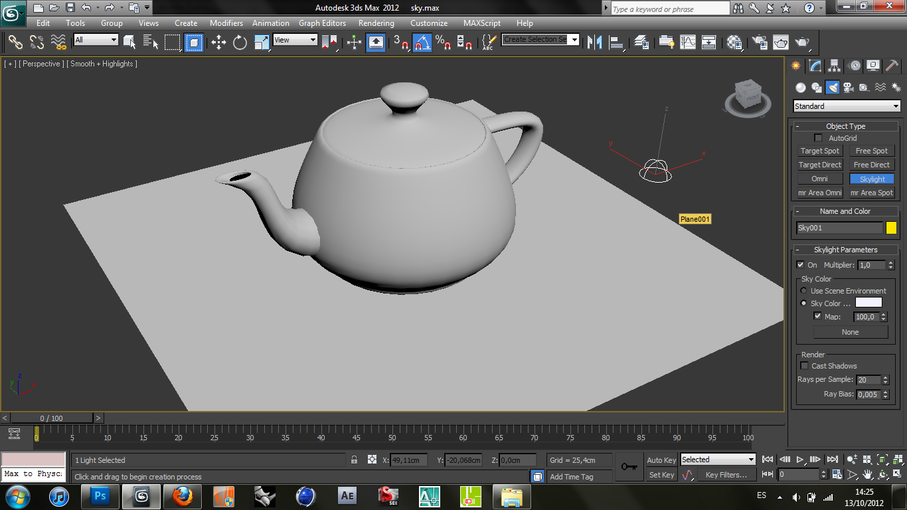Open the Rendering menu
The image size is (907, 510).
(x=376, y=23)
